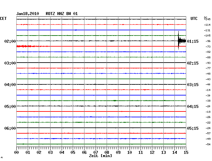This screenshot has width=212, height=161.
Task: Select minute 11 on the time axis
Action: point(141,153)
